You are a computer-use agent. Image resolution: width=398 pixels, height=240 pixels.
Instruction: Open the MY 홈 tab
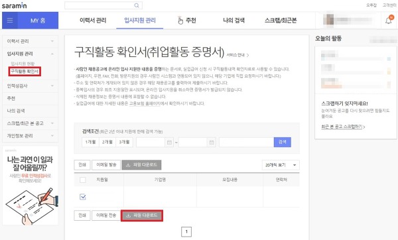click(38, 21)
